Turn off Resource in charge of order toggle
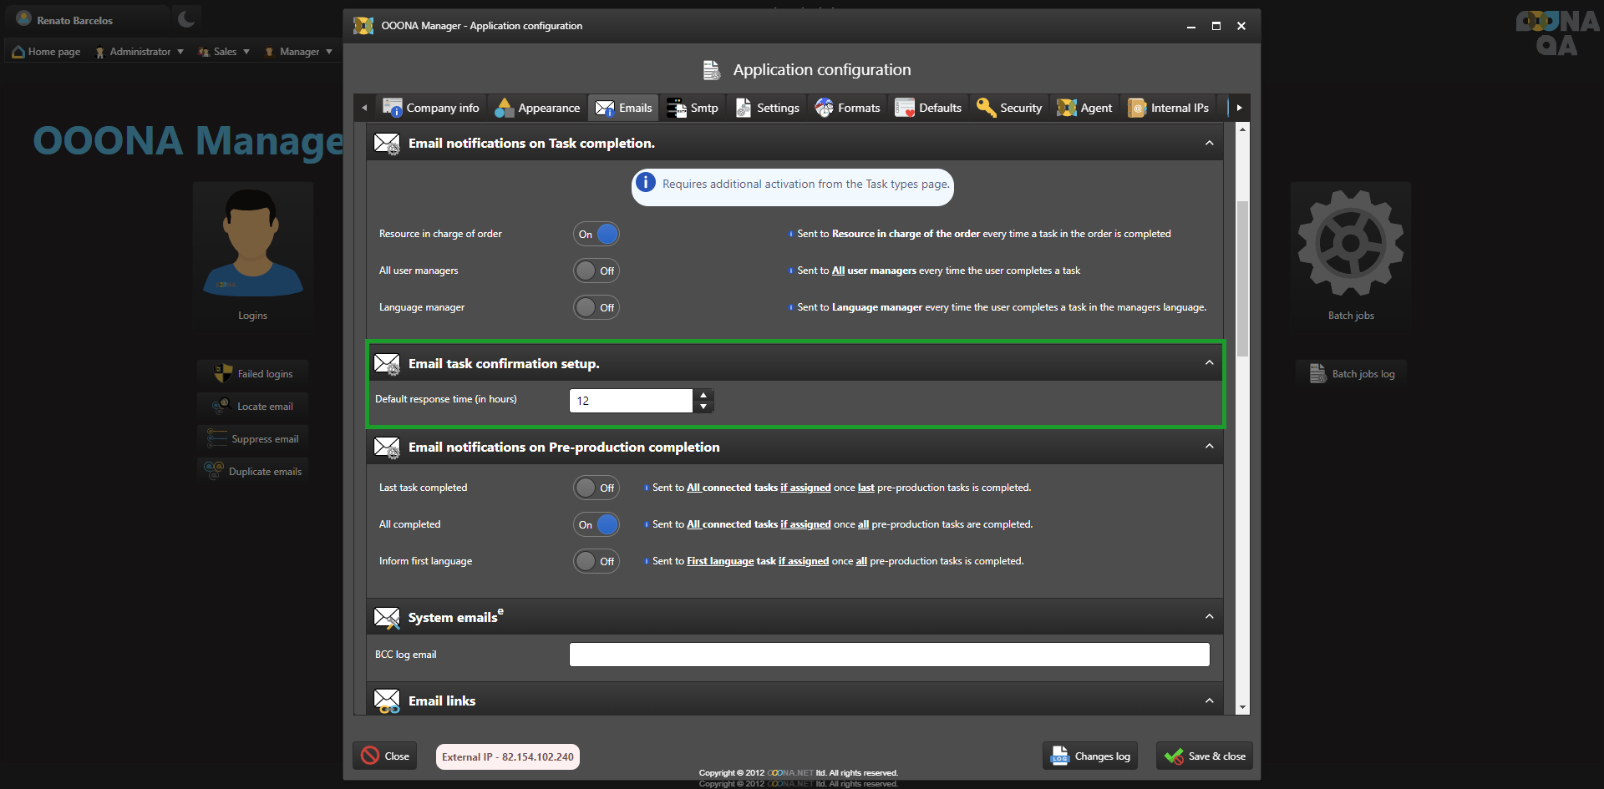This screenshot has width=1604, height=789. 596,235
